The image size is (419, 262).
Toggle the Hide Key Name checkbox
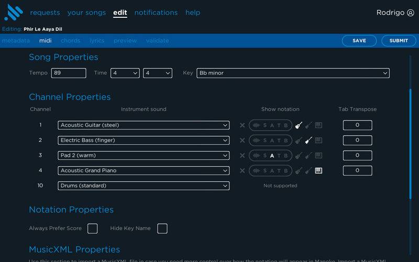(x=162, y=228)
